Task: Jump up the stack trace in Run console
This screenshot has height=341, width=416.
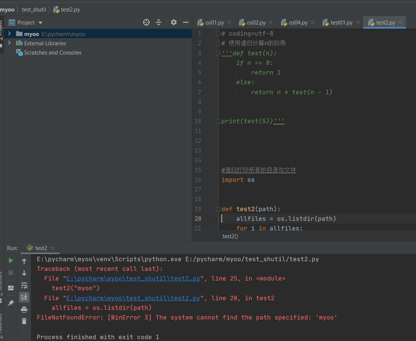Action: [x=24, y=261]
